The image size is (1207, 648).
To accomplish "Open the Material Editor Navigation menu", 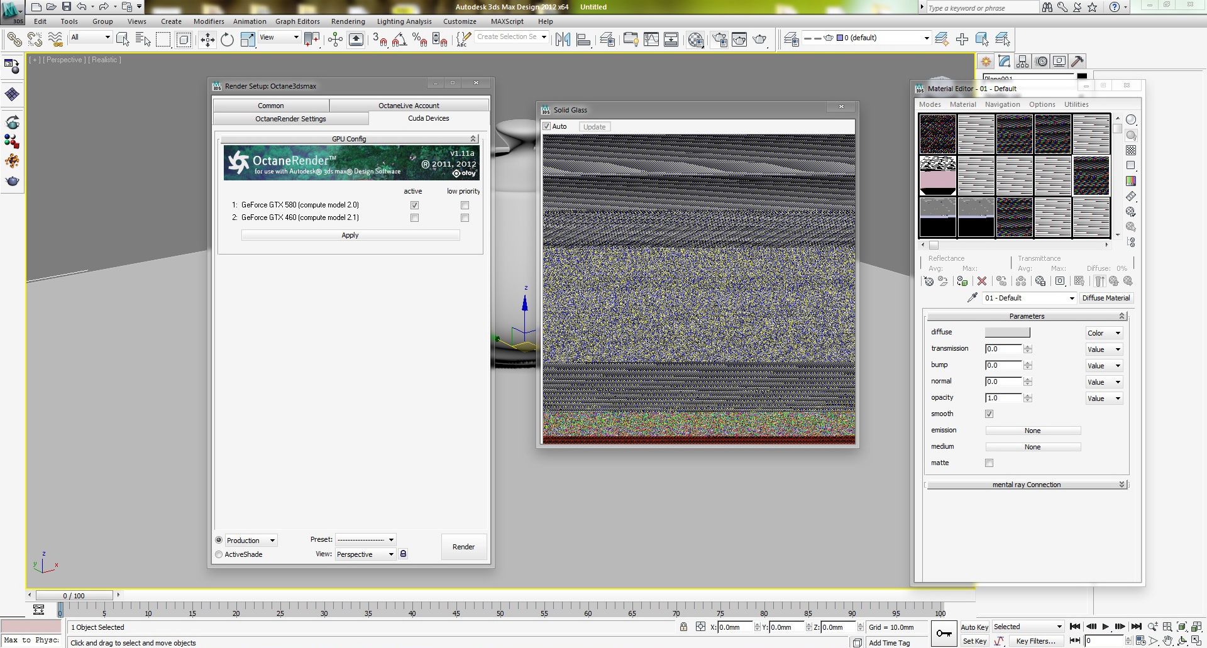I will point(1002,104).
